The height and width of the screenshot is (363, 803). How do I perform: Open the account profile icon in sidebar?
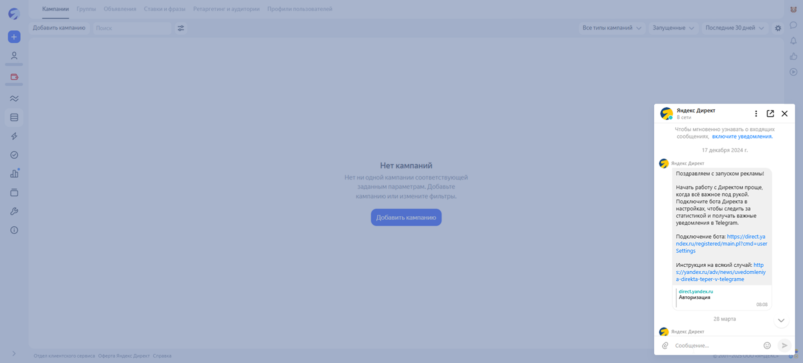(14, 56)
